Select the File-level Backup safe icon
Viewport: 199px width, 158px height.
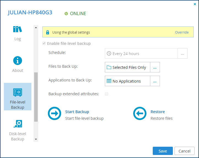click(18, 92)
